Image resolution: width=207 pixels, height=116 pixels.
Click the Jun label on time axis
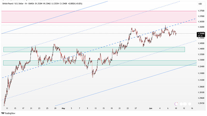pos(151,108)
